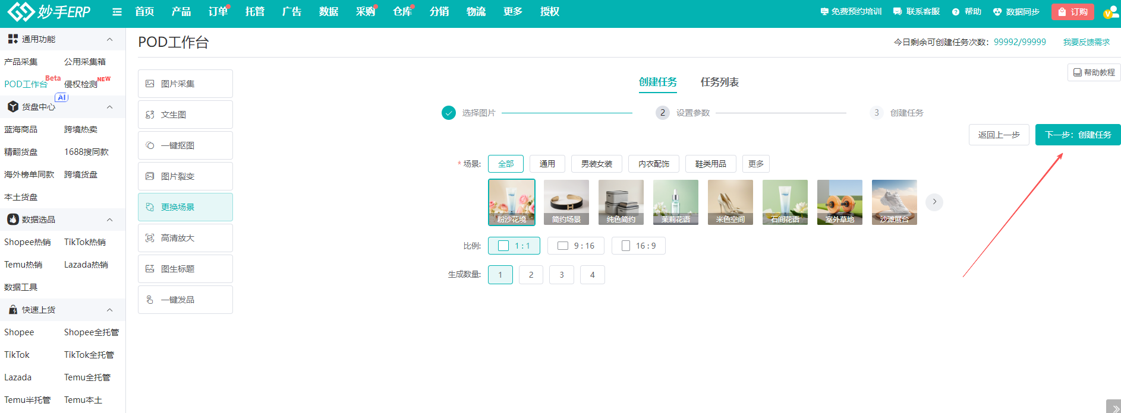Select the 简约场景 scene thumbnail

[566, 202]
